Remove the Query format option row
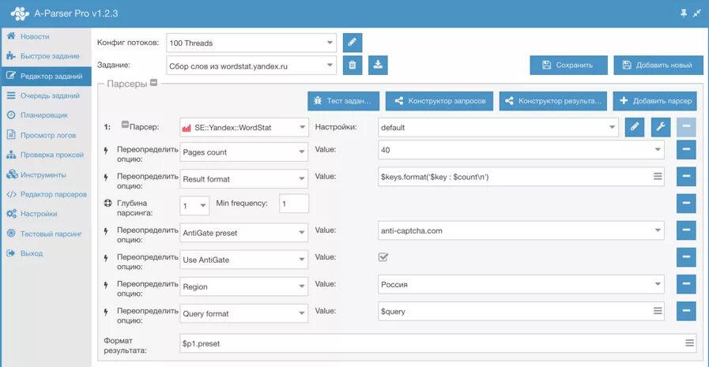The height and width of the screenshot is (367, 709). (686, 311)
